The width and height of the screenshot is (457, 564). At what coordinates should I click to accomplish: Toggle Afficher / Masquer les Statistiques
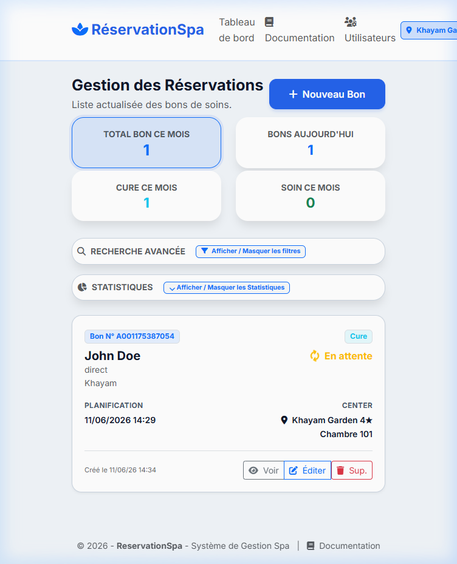point(227,287)
